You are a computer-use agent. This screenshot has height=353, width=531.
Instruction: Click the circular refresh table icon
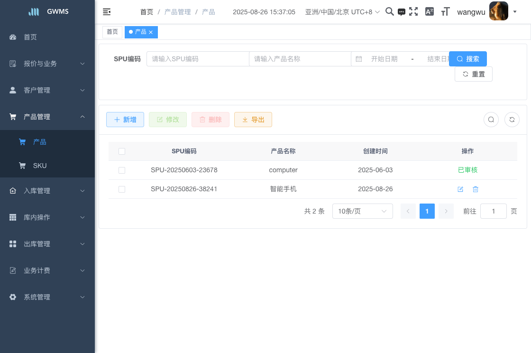[512, 120]
